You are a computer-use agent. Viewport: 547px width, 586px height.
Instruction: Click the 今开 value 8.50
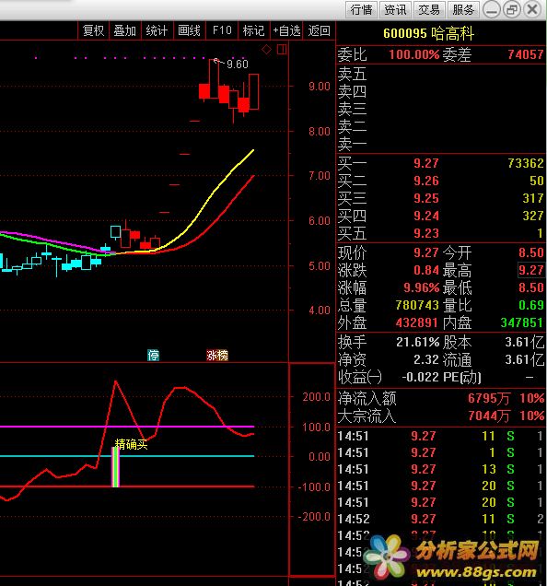pyautogui.click(x=531, y=252)
